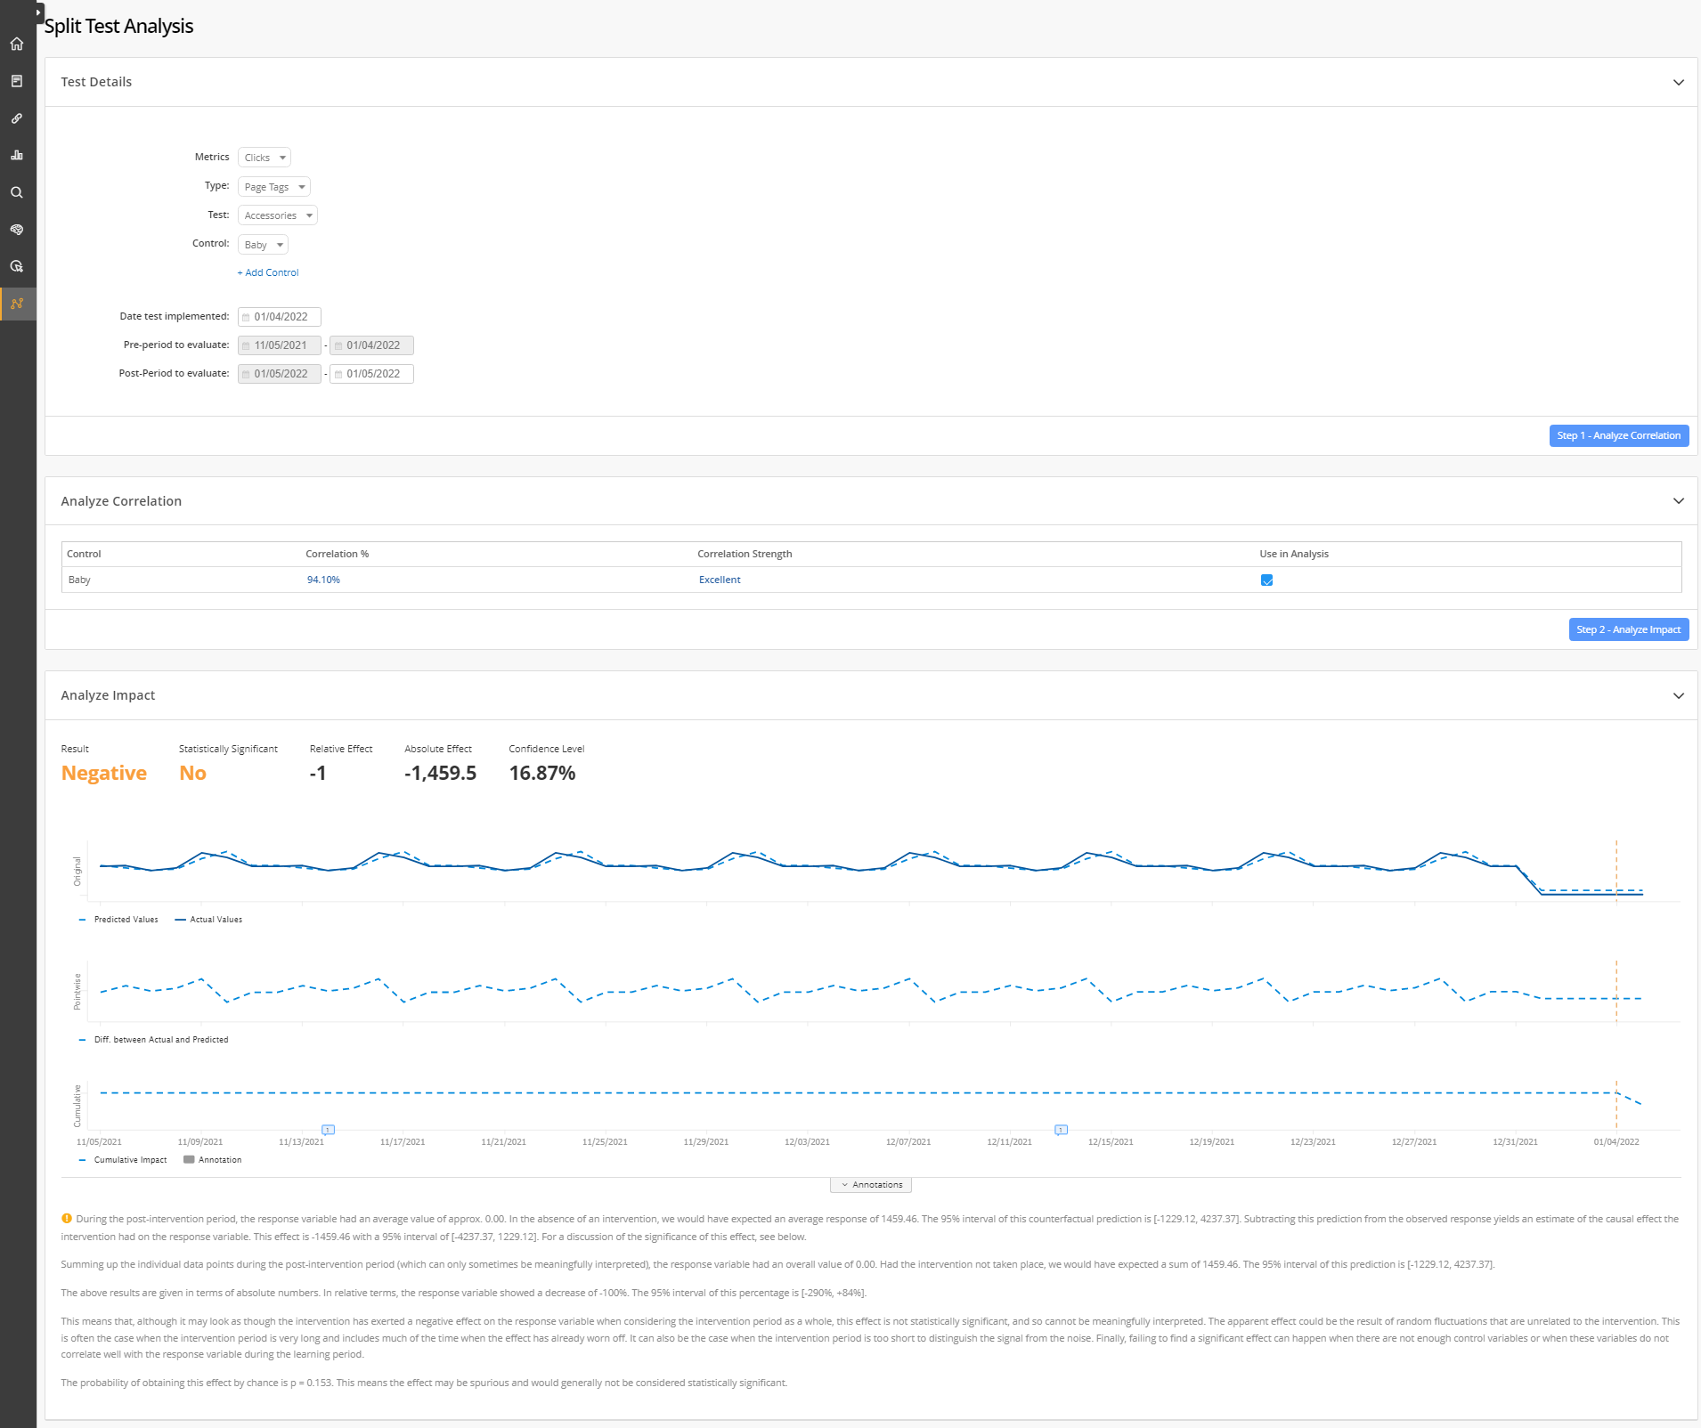Viewport: 1701px width, 1428px height.
Task: Click the annotation marker near 11/13/2021
Action: tap(328, 1130)
